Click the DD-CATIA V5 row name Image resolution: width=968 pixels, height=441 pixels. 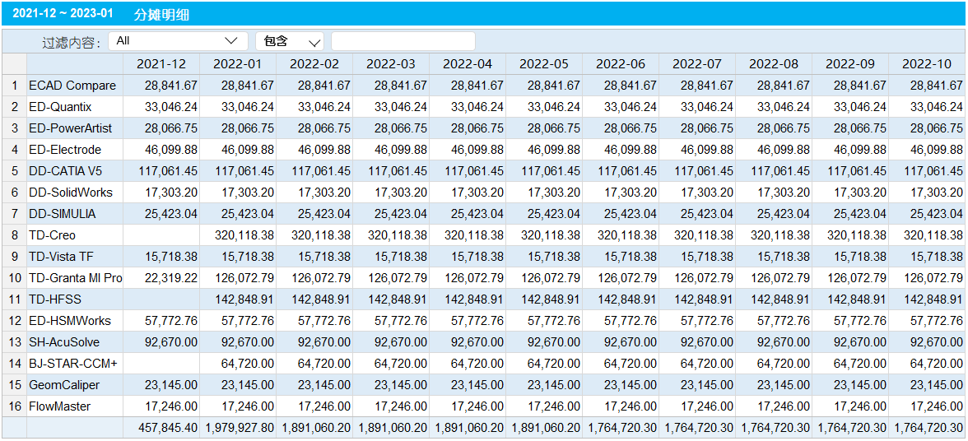[x=67, y=171]
